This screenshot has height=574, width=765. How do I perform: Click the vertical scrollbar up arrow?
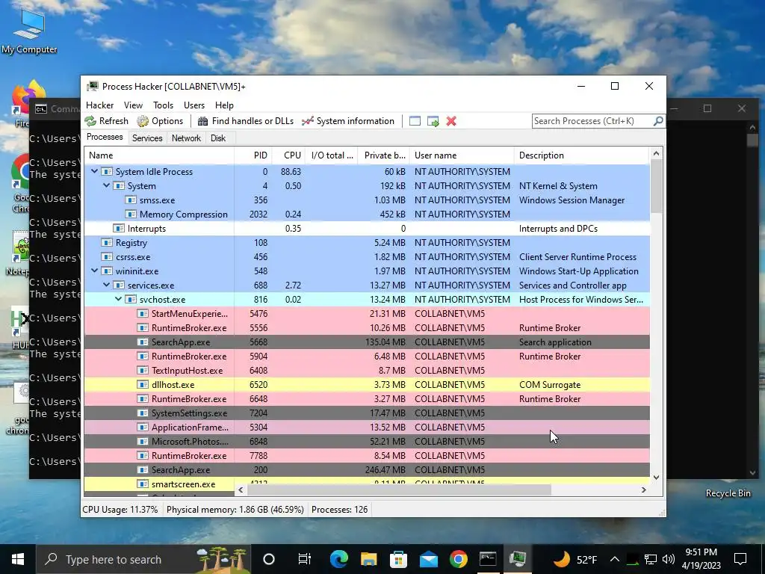[x=656, y=153]
